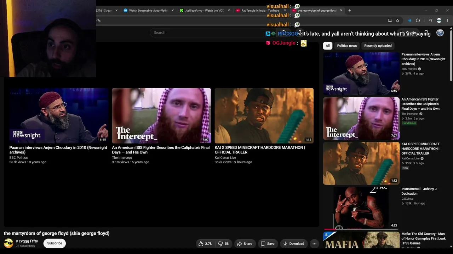Filter recommendations by Recently uploaded

(378, 46)
